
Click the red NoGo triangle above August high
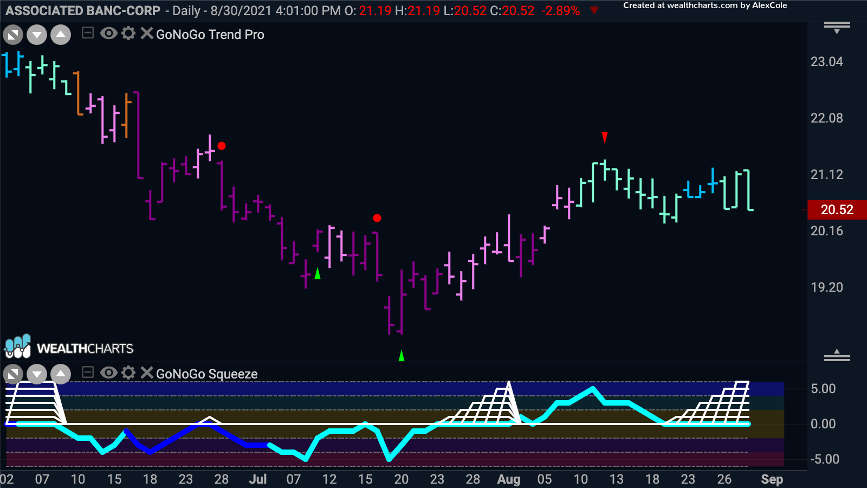pos(605,138)
